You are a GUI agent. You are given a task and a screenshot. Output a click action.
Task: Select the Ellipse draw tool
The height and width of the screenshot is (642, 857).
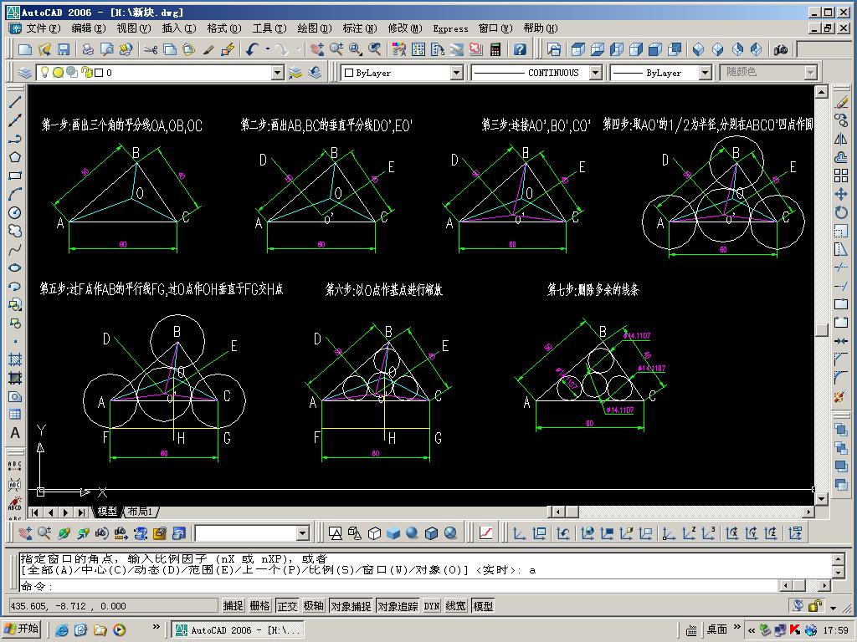pyautogui.click(x=15, y=267)
